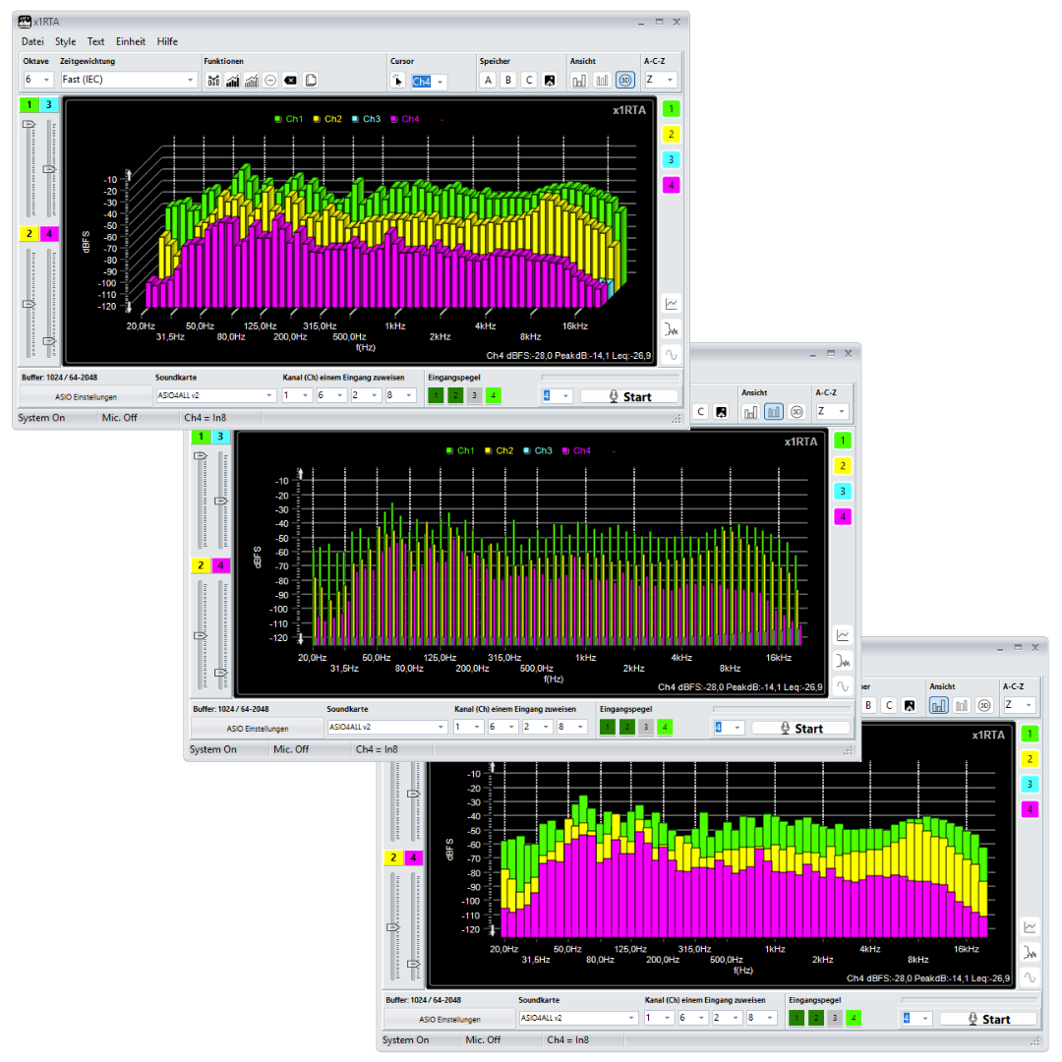Toggle channel 4 magenta button on right sidebar
This screenshot has width=1062, height=1062.
coord(671,185)
